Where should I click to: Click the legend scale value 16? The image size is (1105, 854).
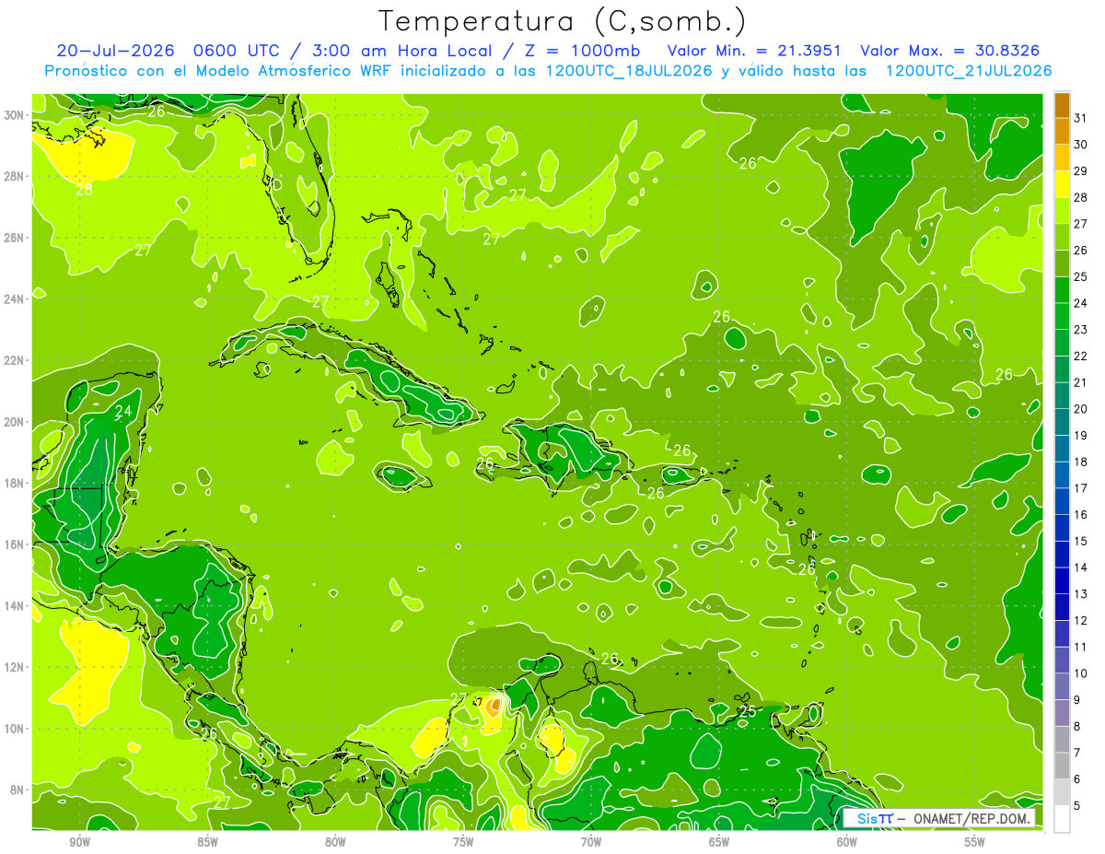[x=1081, y=514]
